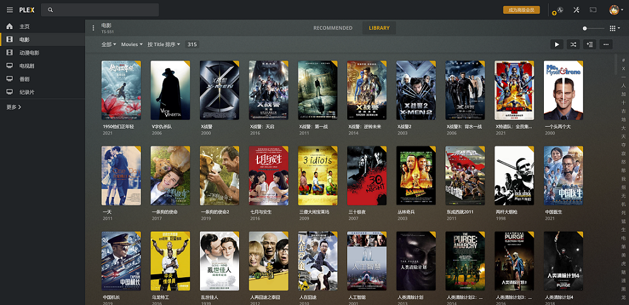Viewport: 629px width, 305px height.
Task: Open the 按 Title 排序 sort dropdown
Action: pos(163,45)
